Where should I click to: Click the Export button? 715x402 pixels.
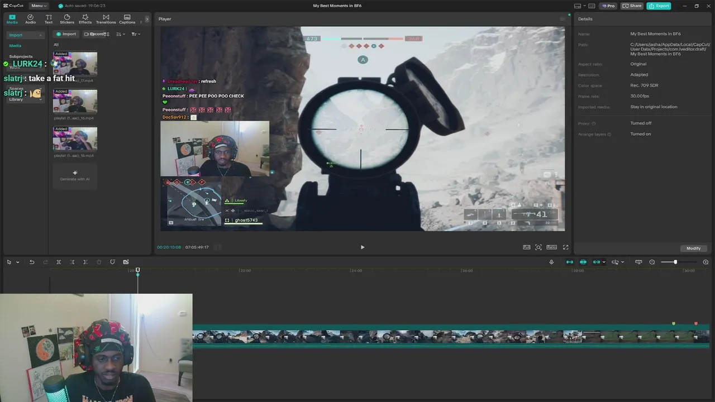pyautogui.click(x=659, y=6)
